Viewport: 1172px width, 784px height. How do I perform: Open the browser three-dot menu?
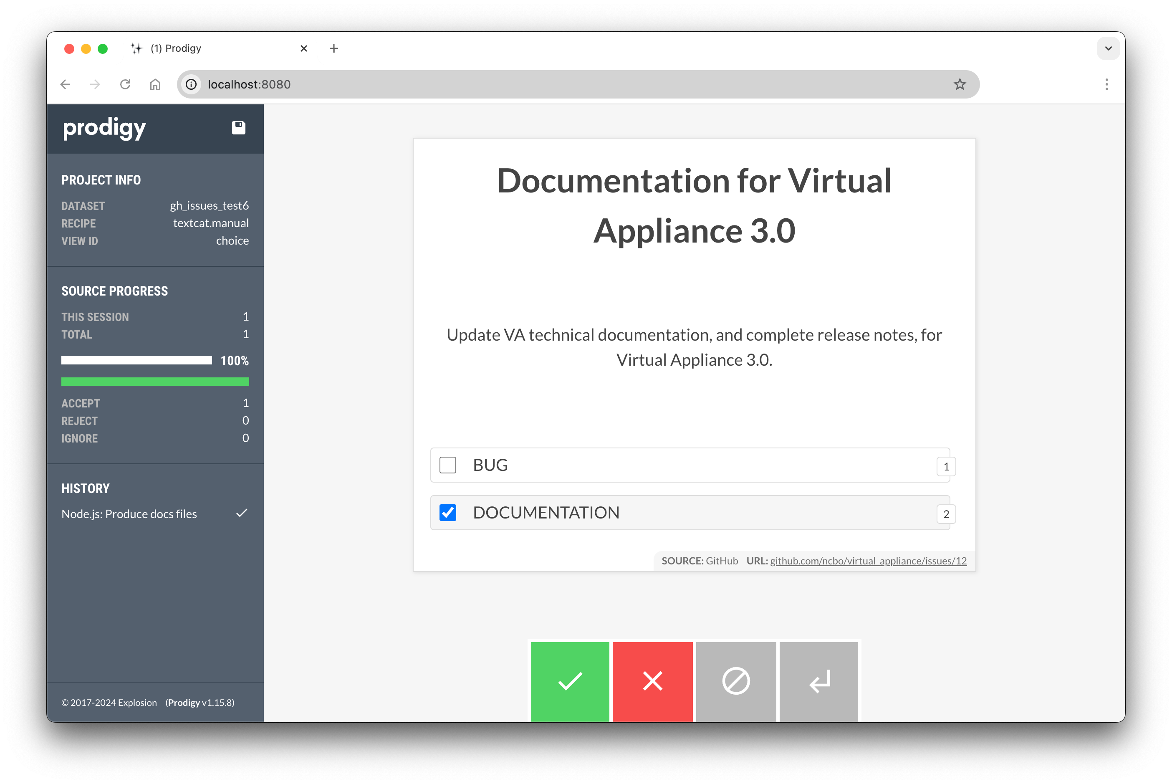point(1106,84)
